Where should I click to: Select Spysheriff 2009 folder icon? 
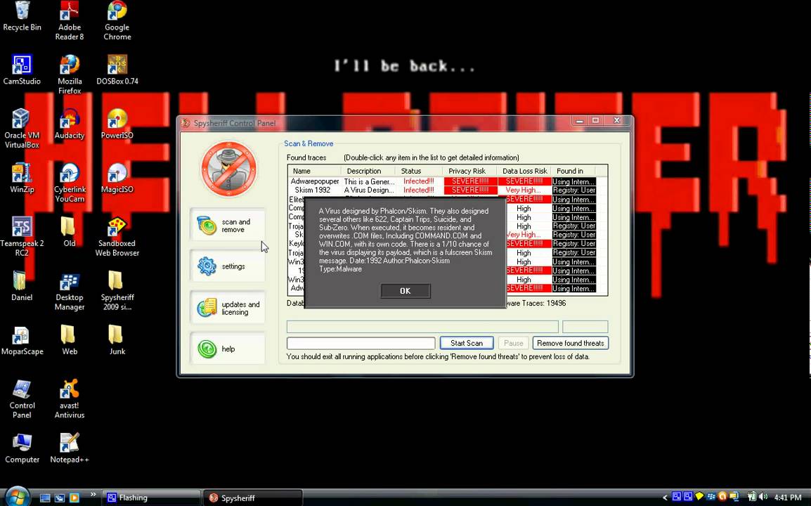(117, 291)
